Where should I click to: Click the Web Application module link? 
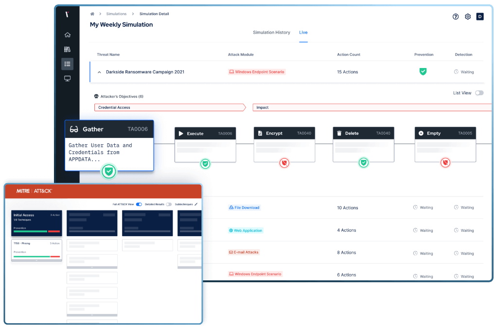coord(246,230)
